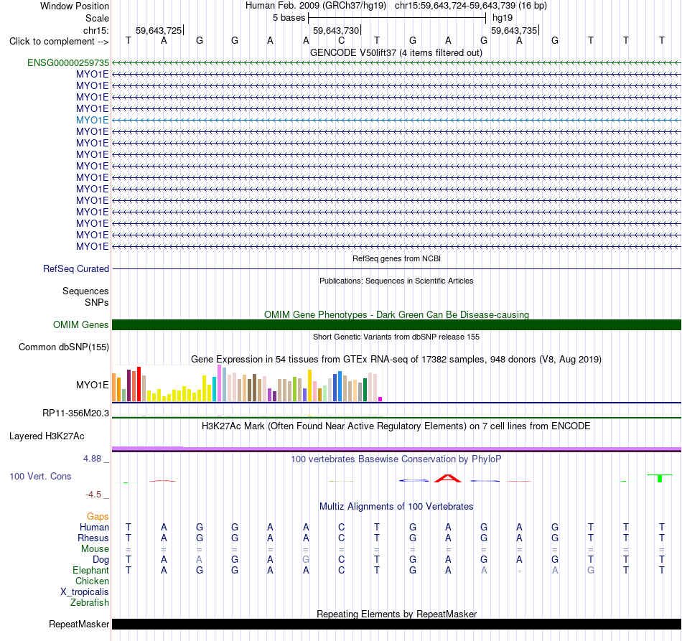Image resolution: width=682 pixels, height=641 pixels.
Task: Click position marker 59,643,725
Action: [159, 30]
